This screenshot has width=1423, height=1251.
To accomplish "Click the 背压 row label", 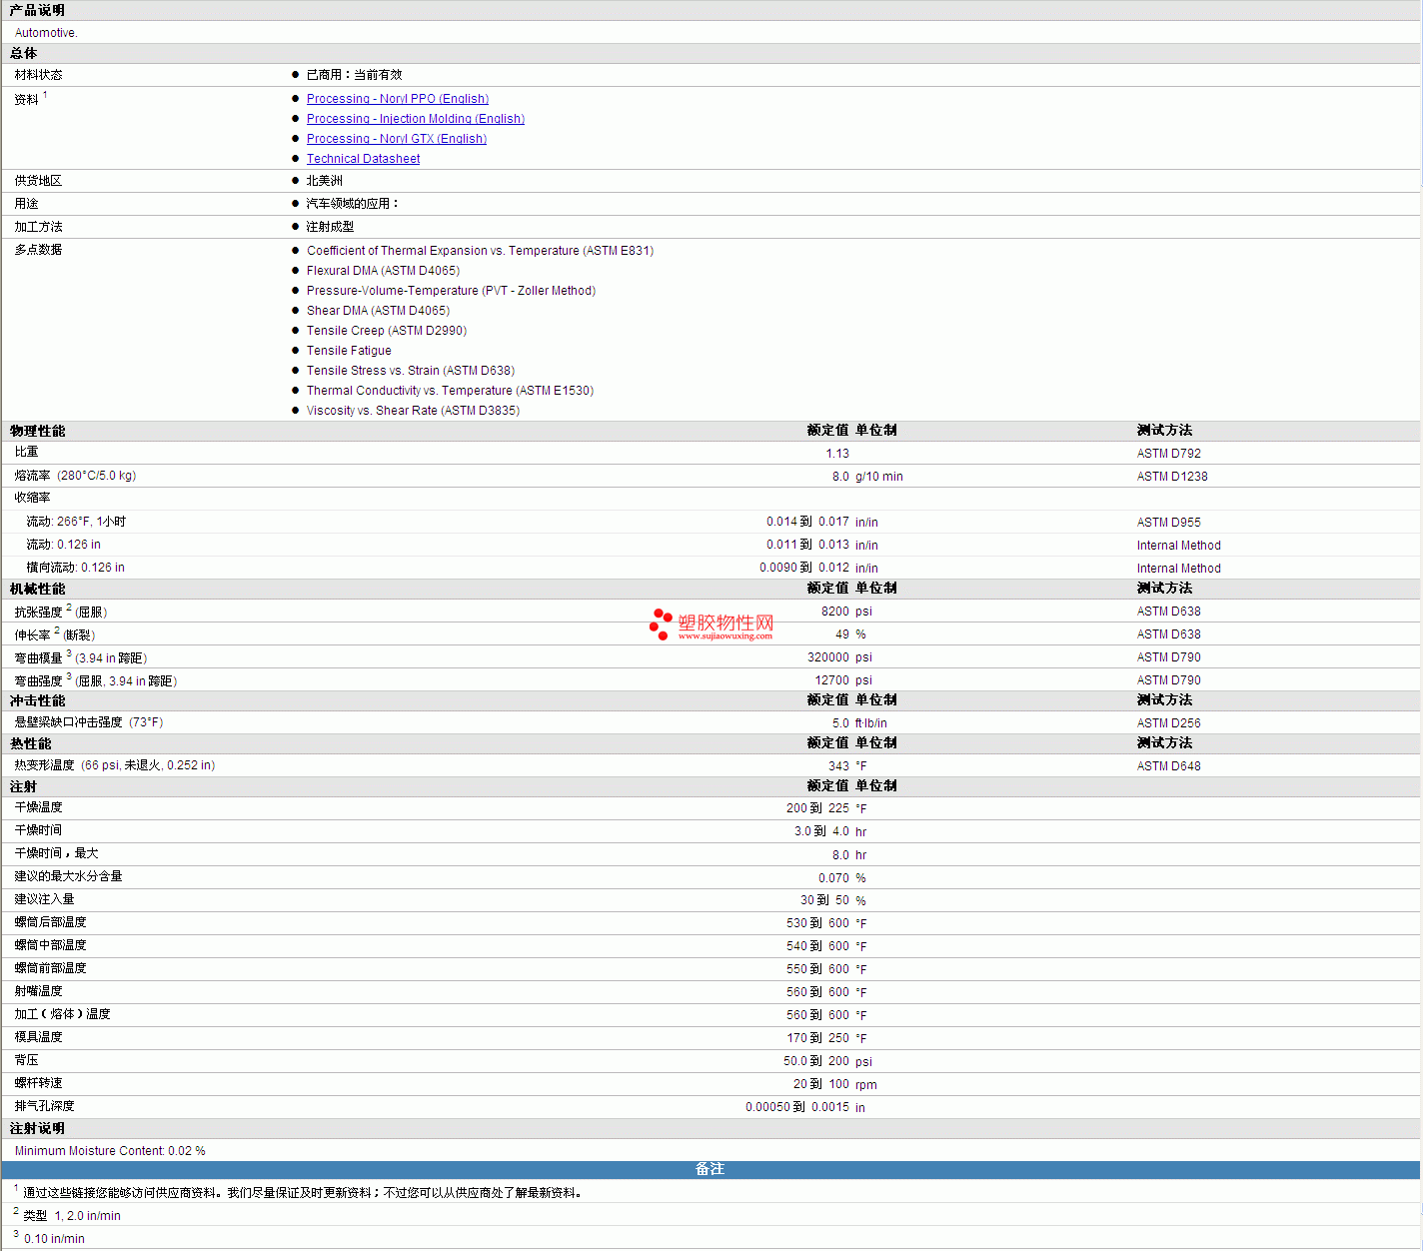I will (26, 1060).
